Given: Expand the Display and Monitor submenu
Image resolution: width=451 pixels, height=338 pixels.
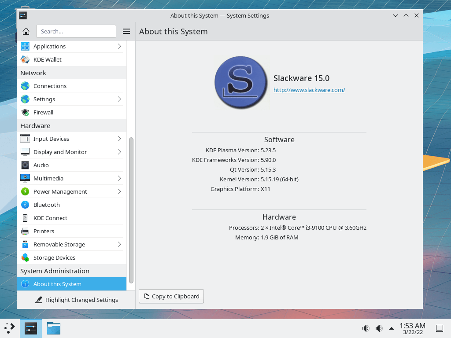Looking at the screenshot, I should tap(119, 152).
